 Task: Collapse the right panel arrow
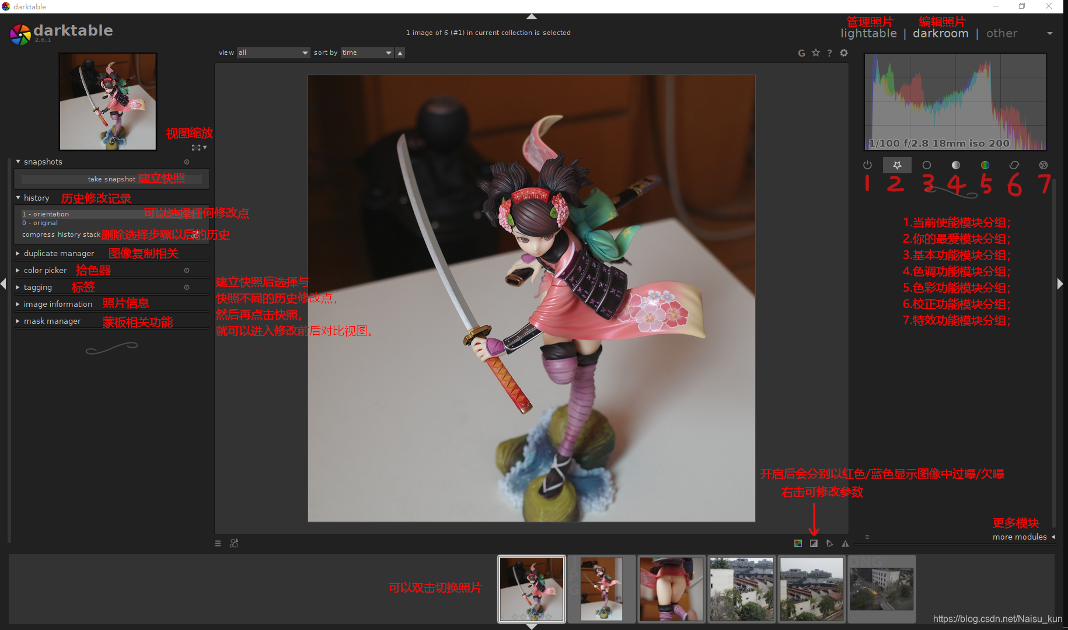[x=1060, y=284]
